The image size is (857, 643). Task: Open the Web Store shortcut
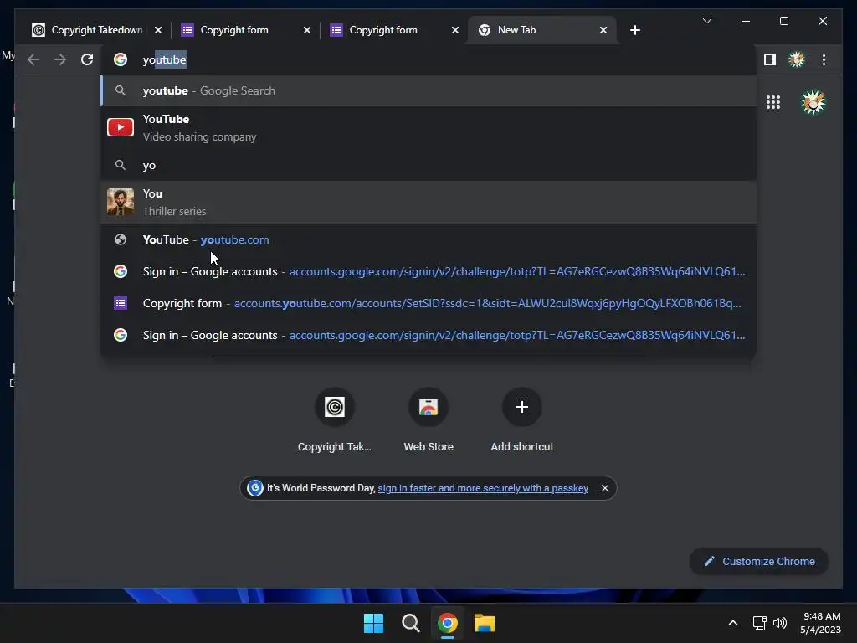click(x=428, y=420)
